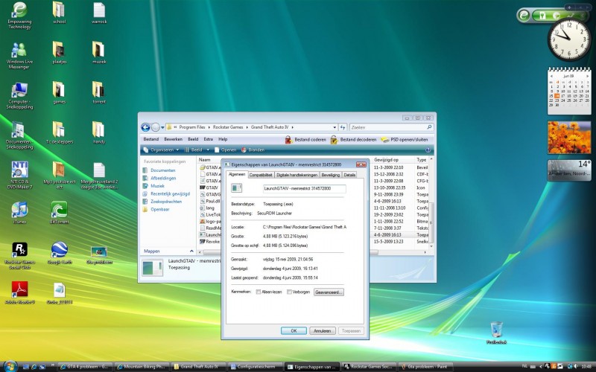Image resolution: width=596 pixels, height=372 pixels.
Task: Open the Beeld toolbar view dropdown arrow
Action: [x=208, y=150]
